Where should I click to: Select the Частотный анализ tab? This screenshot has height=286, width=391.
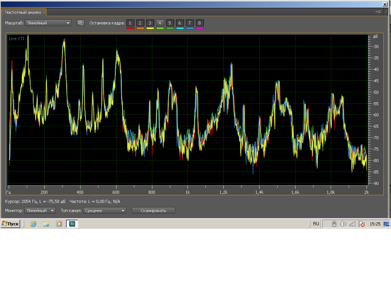tap(23, 12)
